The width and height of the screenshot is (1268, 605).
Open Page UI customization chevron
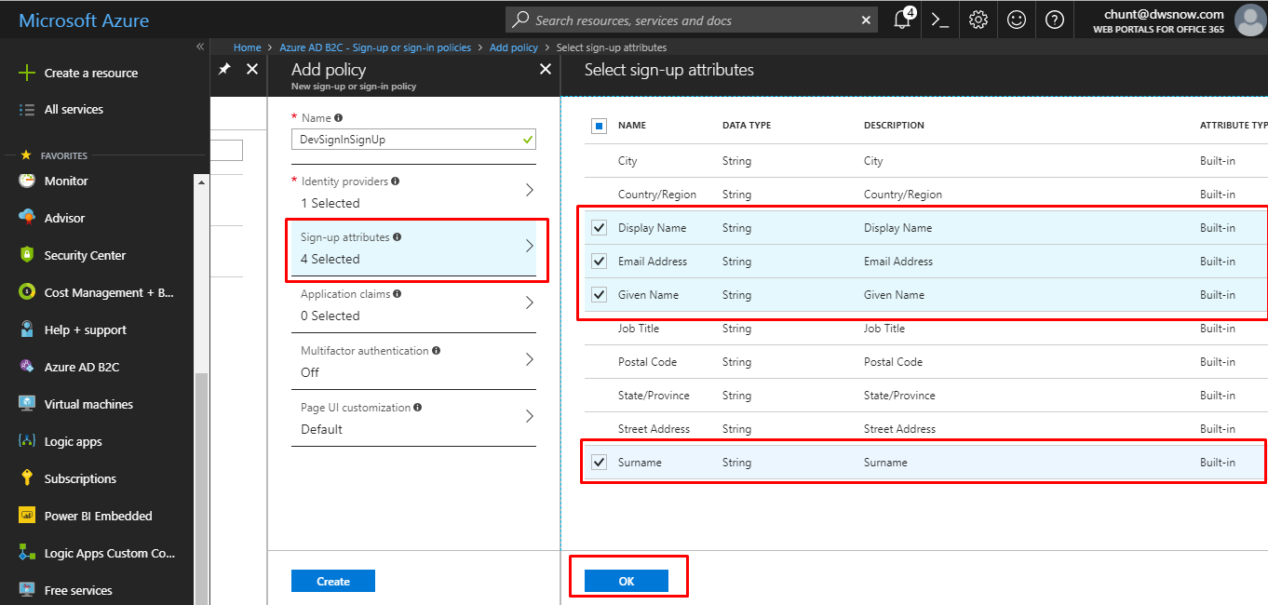[530, 417]
